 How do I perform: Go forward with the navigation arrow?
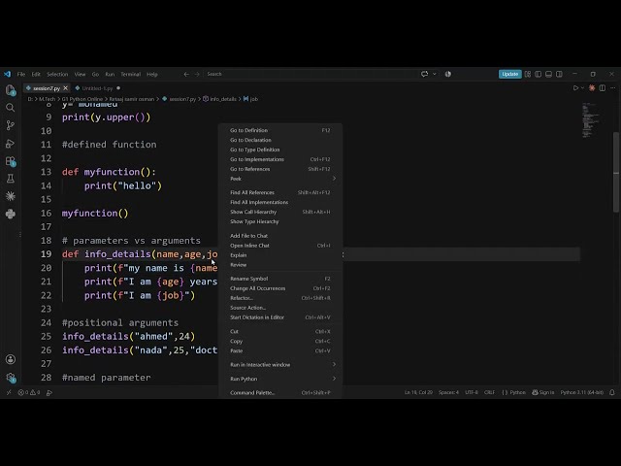click(x=197, y=74)
